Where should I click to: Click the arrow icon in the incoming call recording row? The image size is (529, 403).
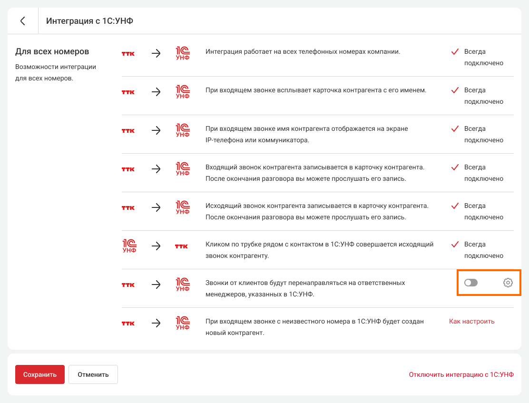point(156,169)
